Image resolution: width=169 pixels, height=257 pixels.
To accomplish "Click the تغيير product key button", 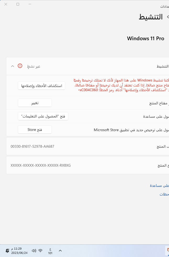I will 35,103.
